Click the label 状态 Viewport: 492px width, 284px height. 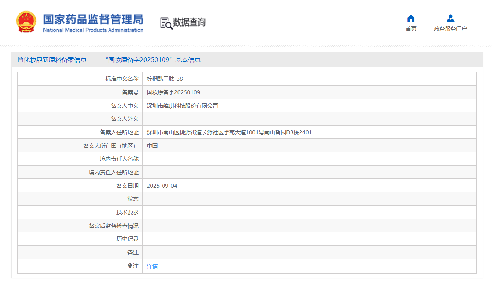tap(133, 199)
